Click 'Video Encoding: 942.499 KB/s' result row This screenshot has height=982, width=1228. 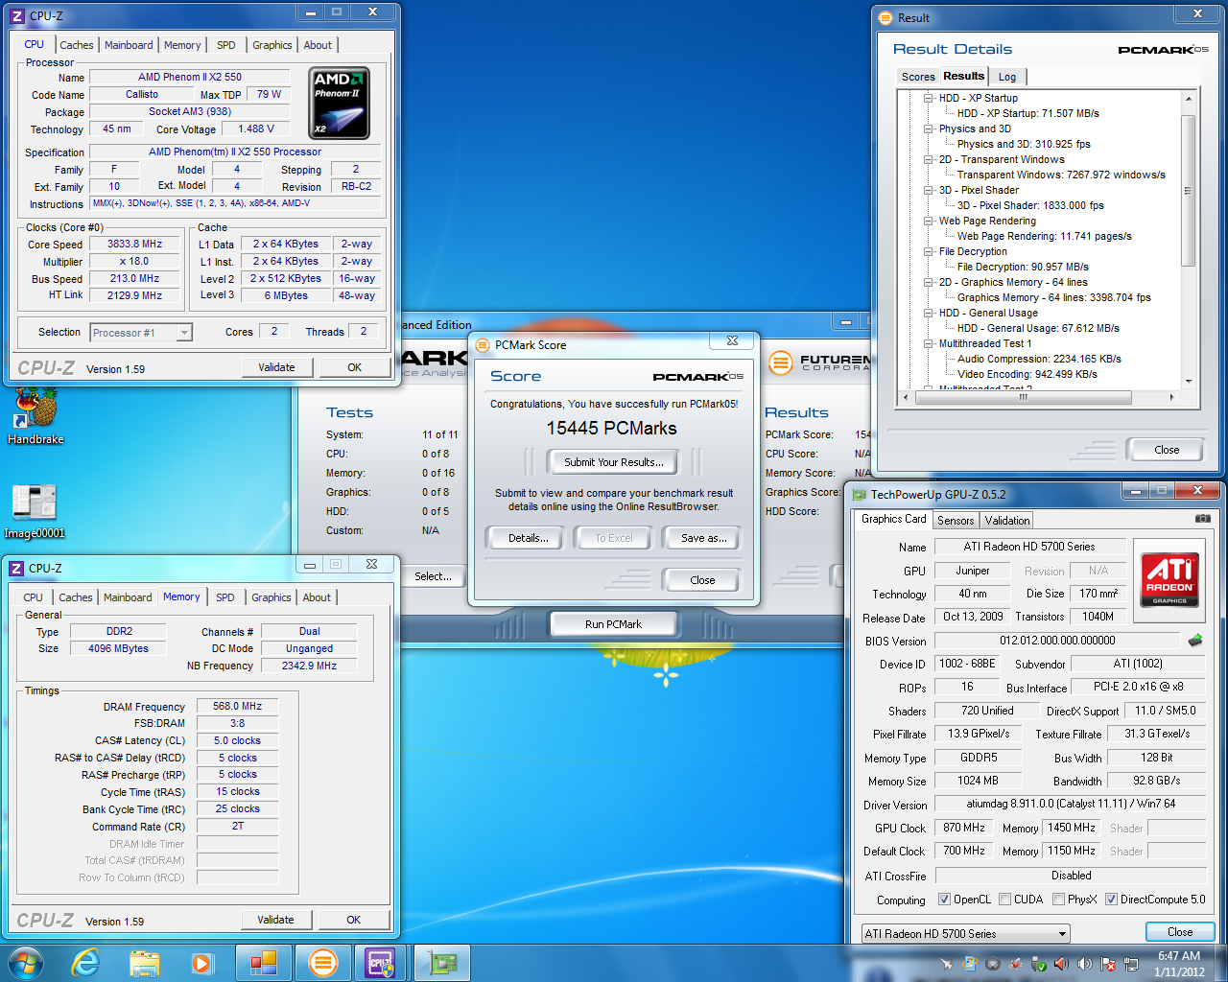[1027, 374]
